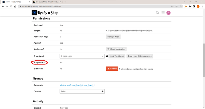
Task: Click the Activated label
Action: [38, 25]
